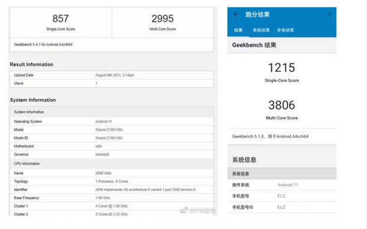367x229 pixels.
Task: Click the ARM Odin CPU name
Action: pos(103,173)
